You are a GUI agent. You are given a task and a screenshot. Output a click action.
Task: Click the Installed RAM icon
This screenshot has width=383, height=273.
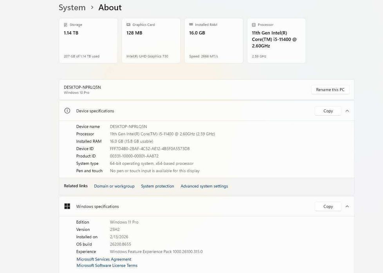[x=191, y=25]
